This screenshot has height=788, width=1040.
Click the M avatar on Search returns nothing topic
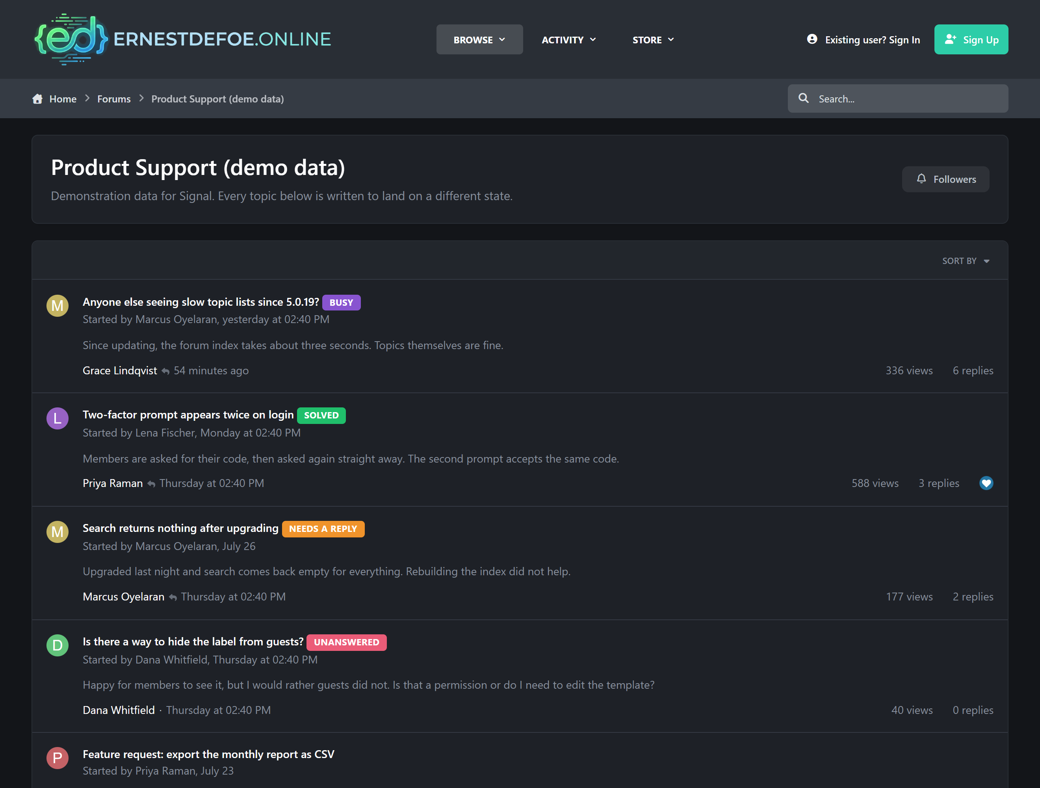(58, 532)
